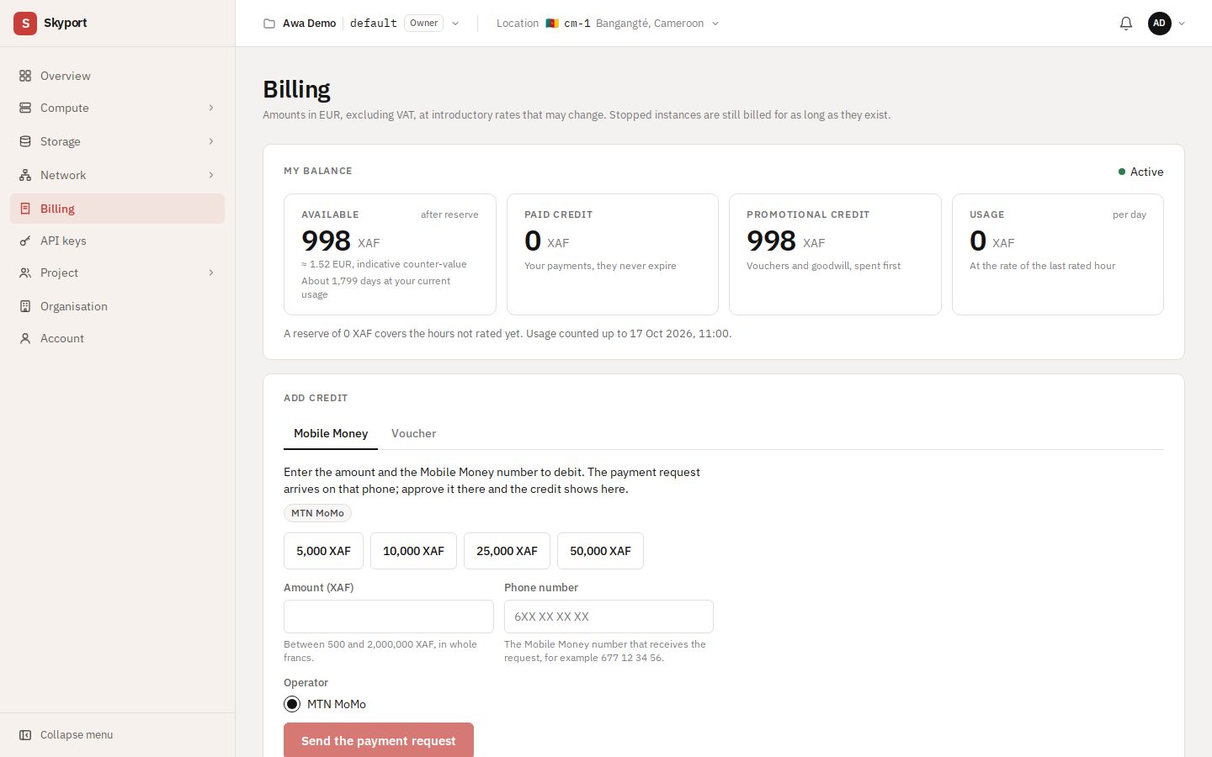Click the Network topology icon
Screen dimensions: 1212x757
click(x=25, y=175)
